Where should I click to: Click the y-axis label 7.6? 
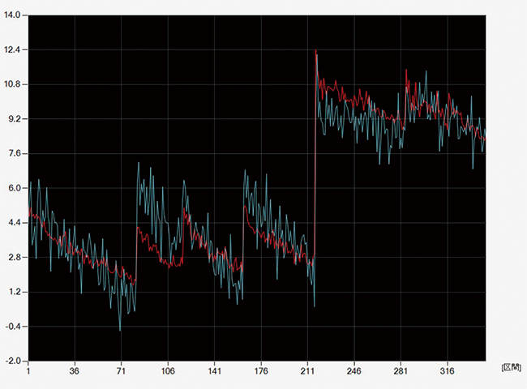14,153
